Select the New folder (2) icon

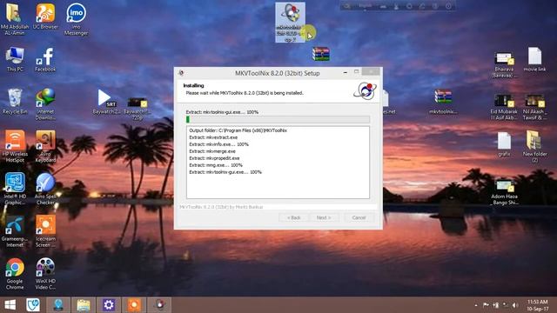[534, 147]
